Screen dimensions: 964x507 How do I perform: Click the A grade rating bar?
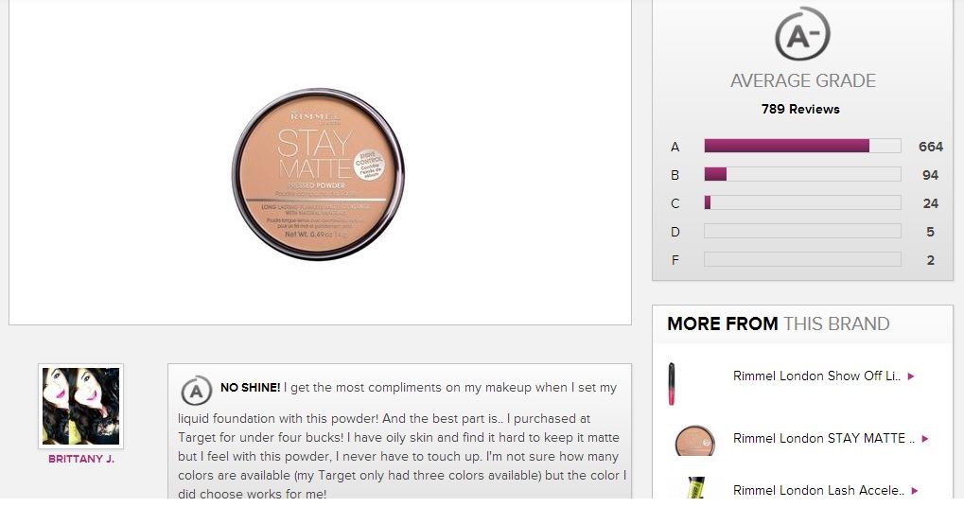(x=802, y=146)
